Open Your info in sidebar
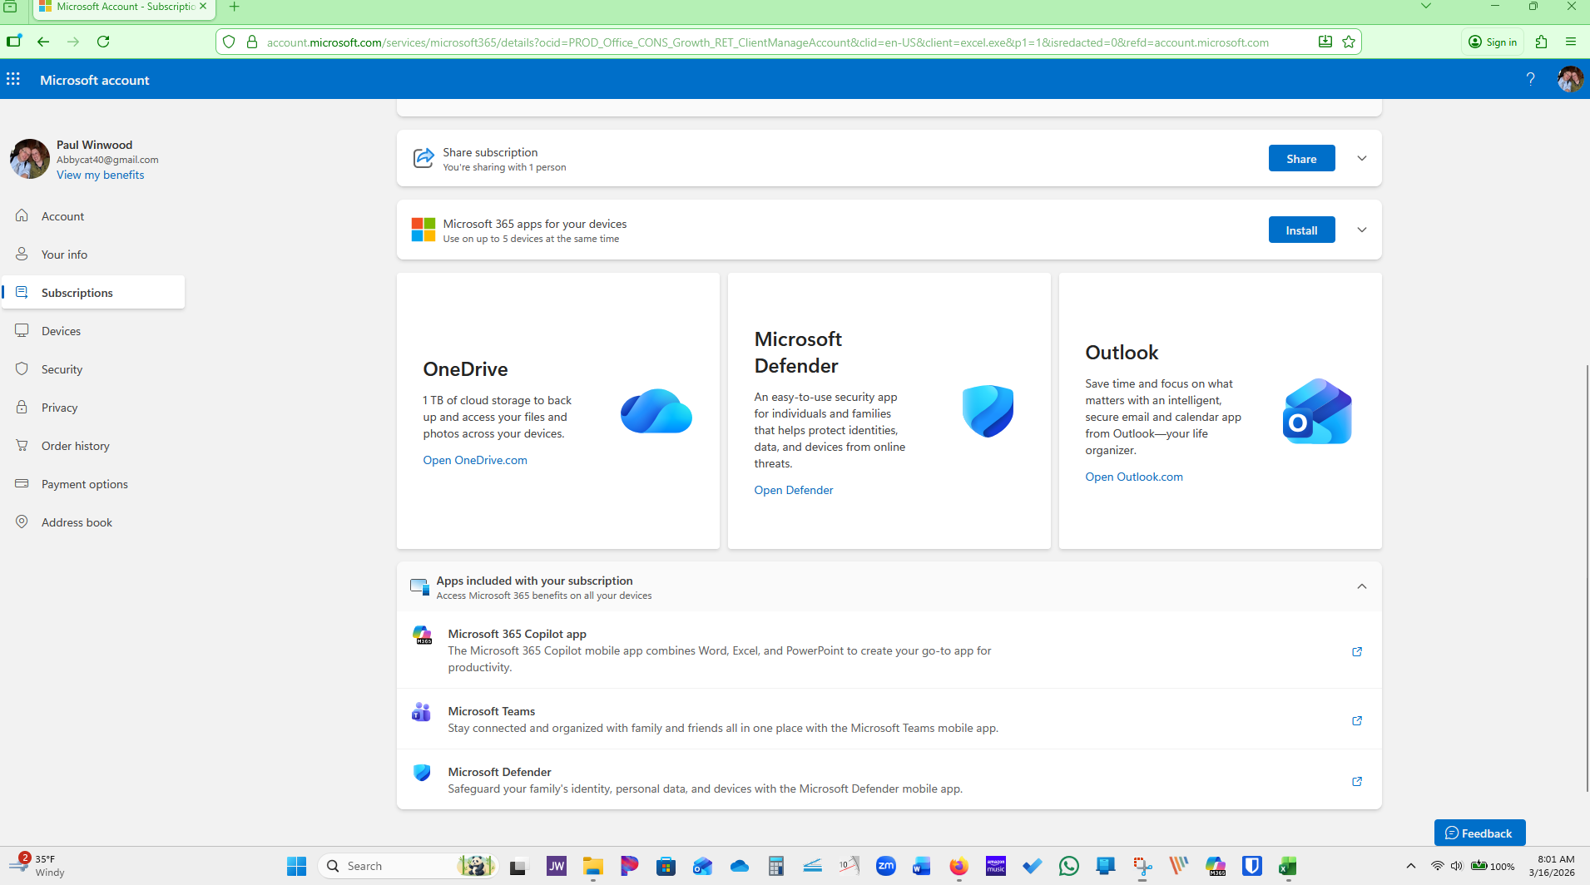 tap(93, 255)
